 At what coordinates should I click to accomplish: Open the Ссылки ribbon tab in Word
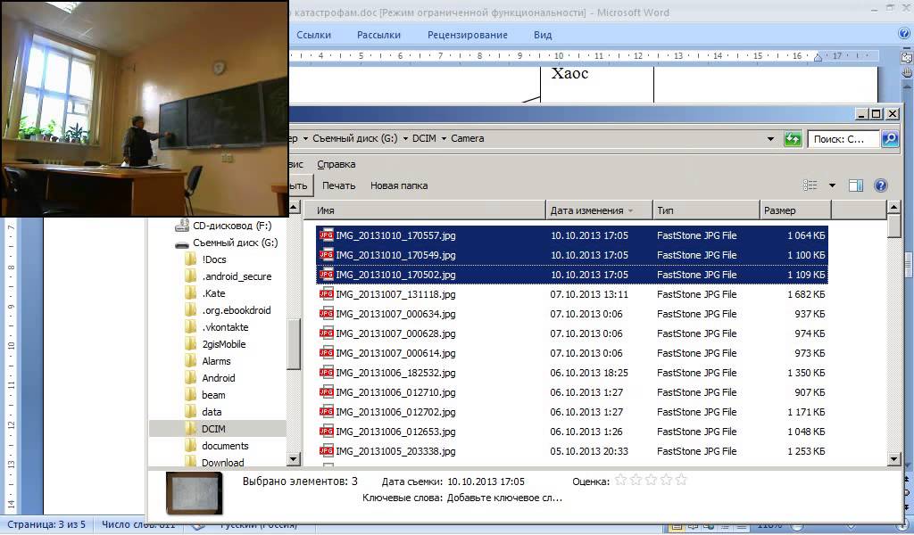[x=313, y=35]
